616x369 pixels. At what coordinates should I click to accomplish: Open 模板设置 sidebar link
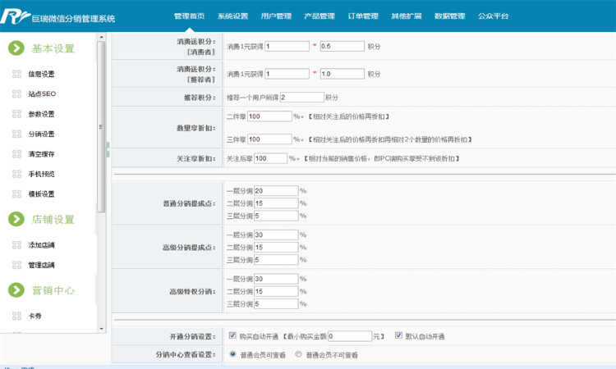click(x=41, y=194)
